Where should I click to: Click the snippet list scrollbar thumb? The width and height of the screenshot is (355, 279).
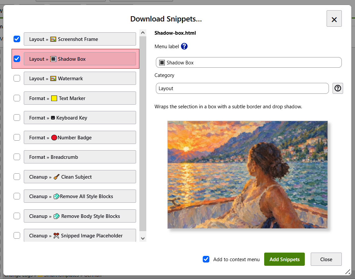click(x=143, y=133)
